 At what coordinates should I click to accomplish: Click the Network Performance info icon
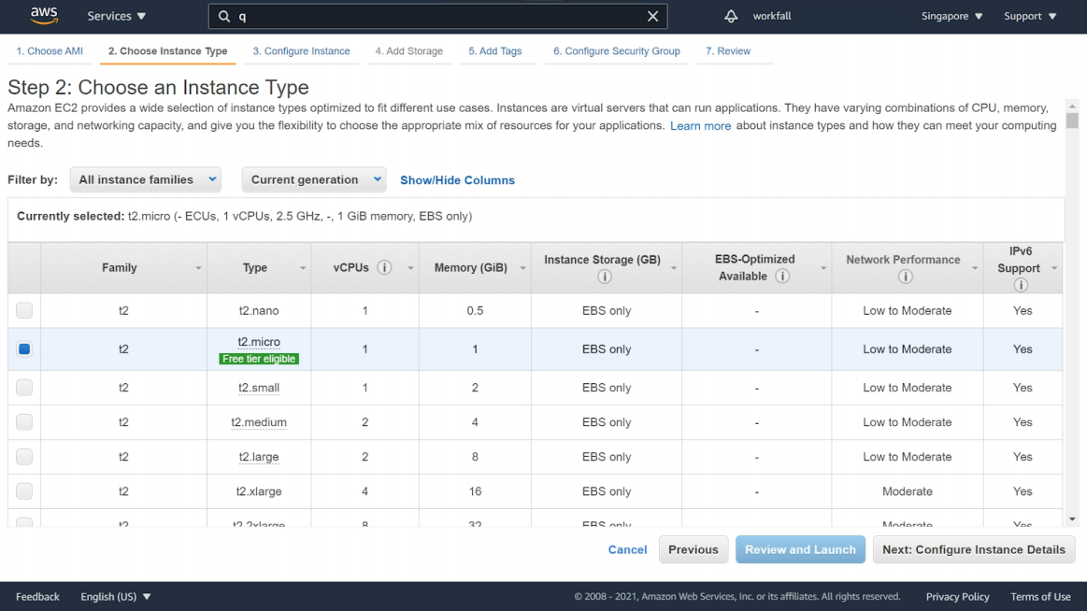pyautogui.click(x=905, y=277)
